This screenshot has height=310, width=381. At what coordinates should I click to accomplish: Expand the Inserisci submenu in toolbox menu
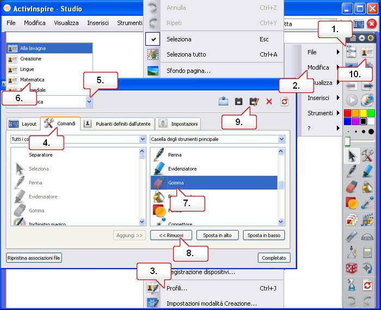(338, 98)
